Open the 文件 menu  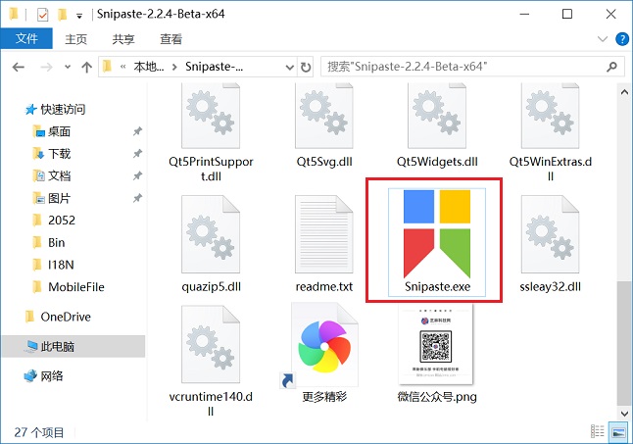point(26,39)
